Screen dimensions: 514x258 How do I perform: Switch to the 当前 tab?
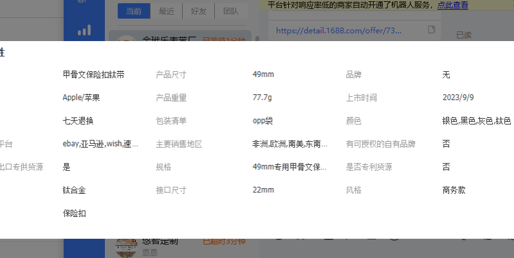click(x=134, y=11)
